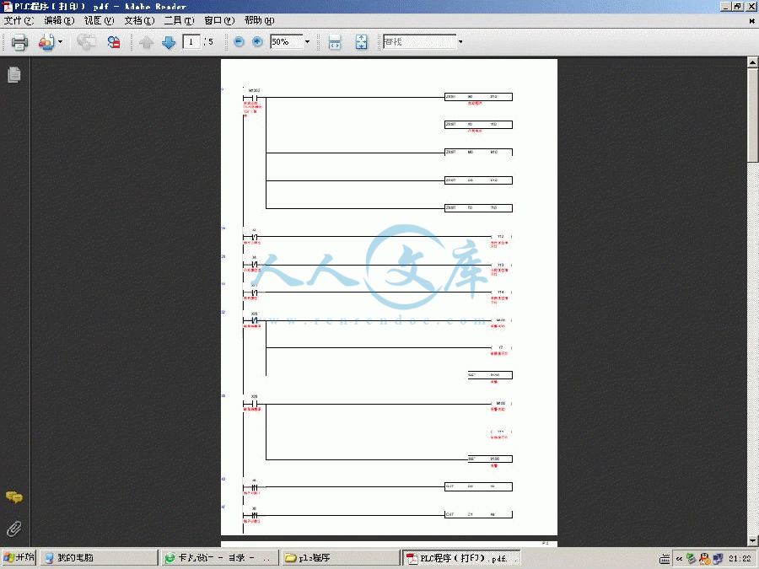The image size is (759, 569).
Task: Switch to 卡片设计 目录 taskbar window
Action: [x=220, y=558]
